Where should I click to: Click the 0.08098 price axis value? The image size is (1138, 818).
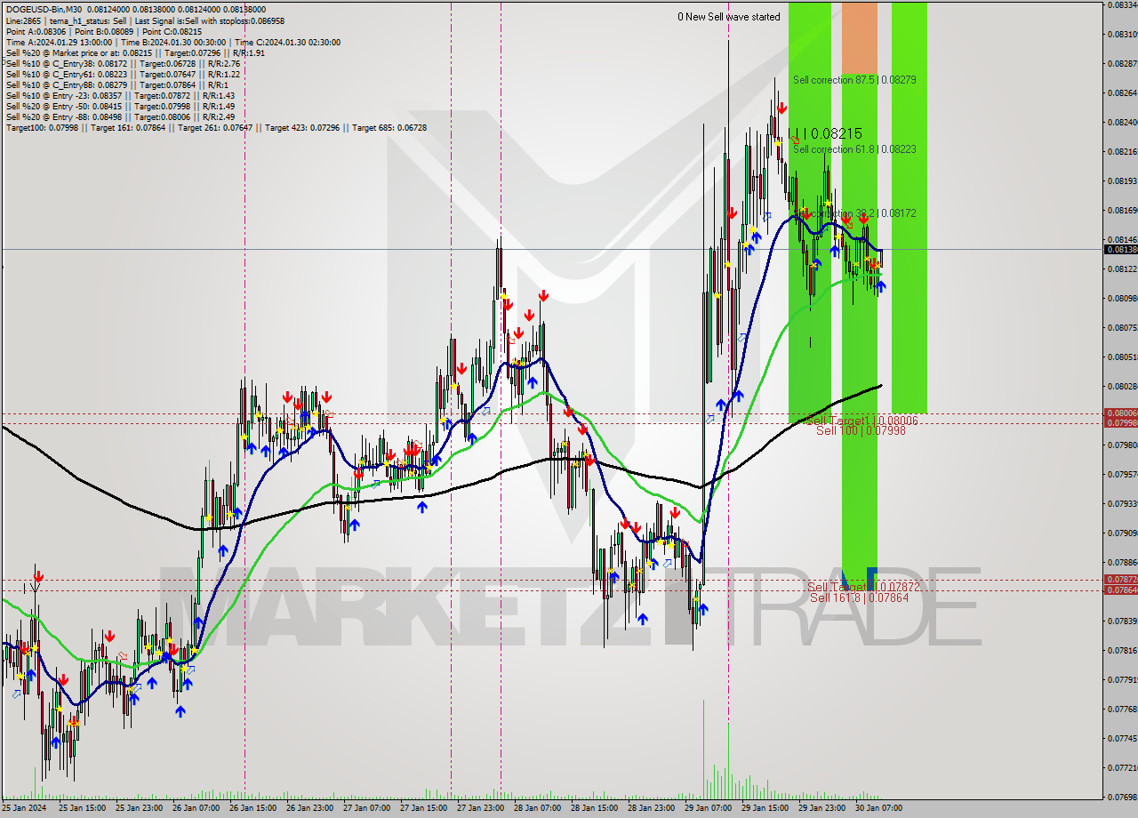pyautogui.click(x=1122, y=299)
